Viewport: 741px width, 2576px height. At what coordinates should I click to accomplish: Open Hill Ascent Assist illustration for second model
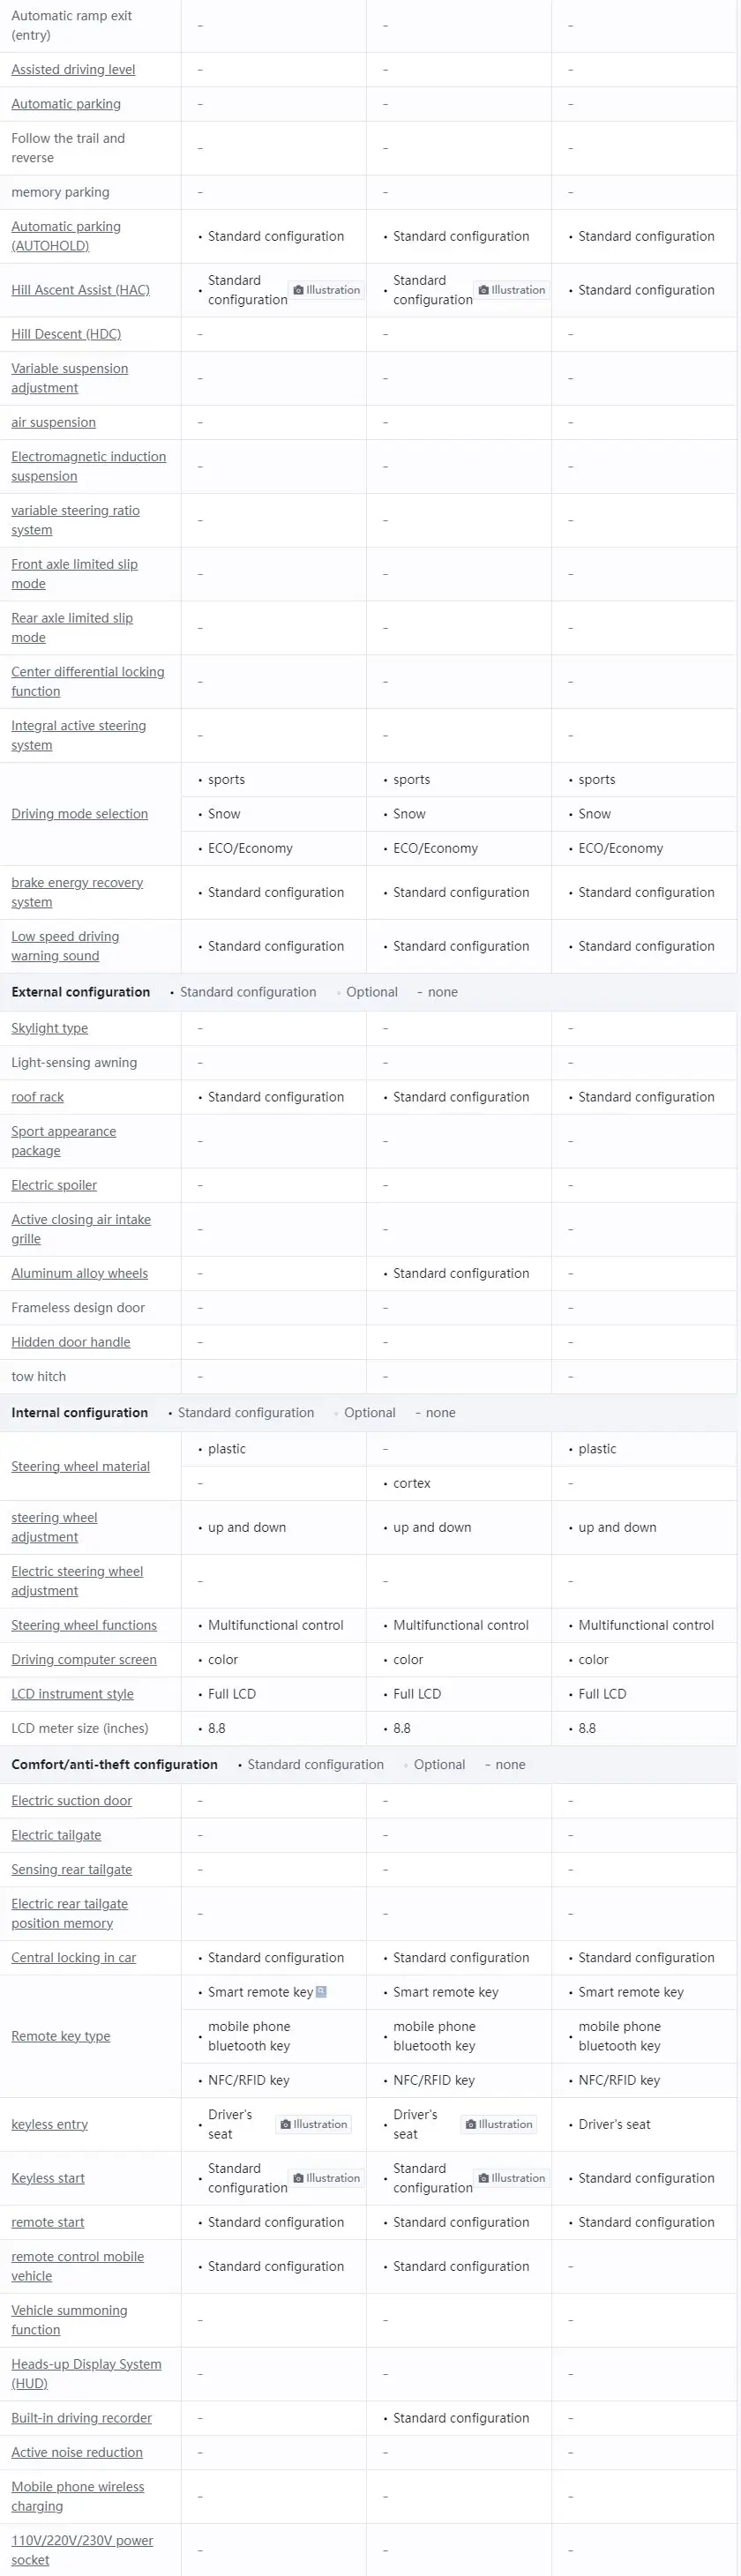pos(512,290)
